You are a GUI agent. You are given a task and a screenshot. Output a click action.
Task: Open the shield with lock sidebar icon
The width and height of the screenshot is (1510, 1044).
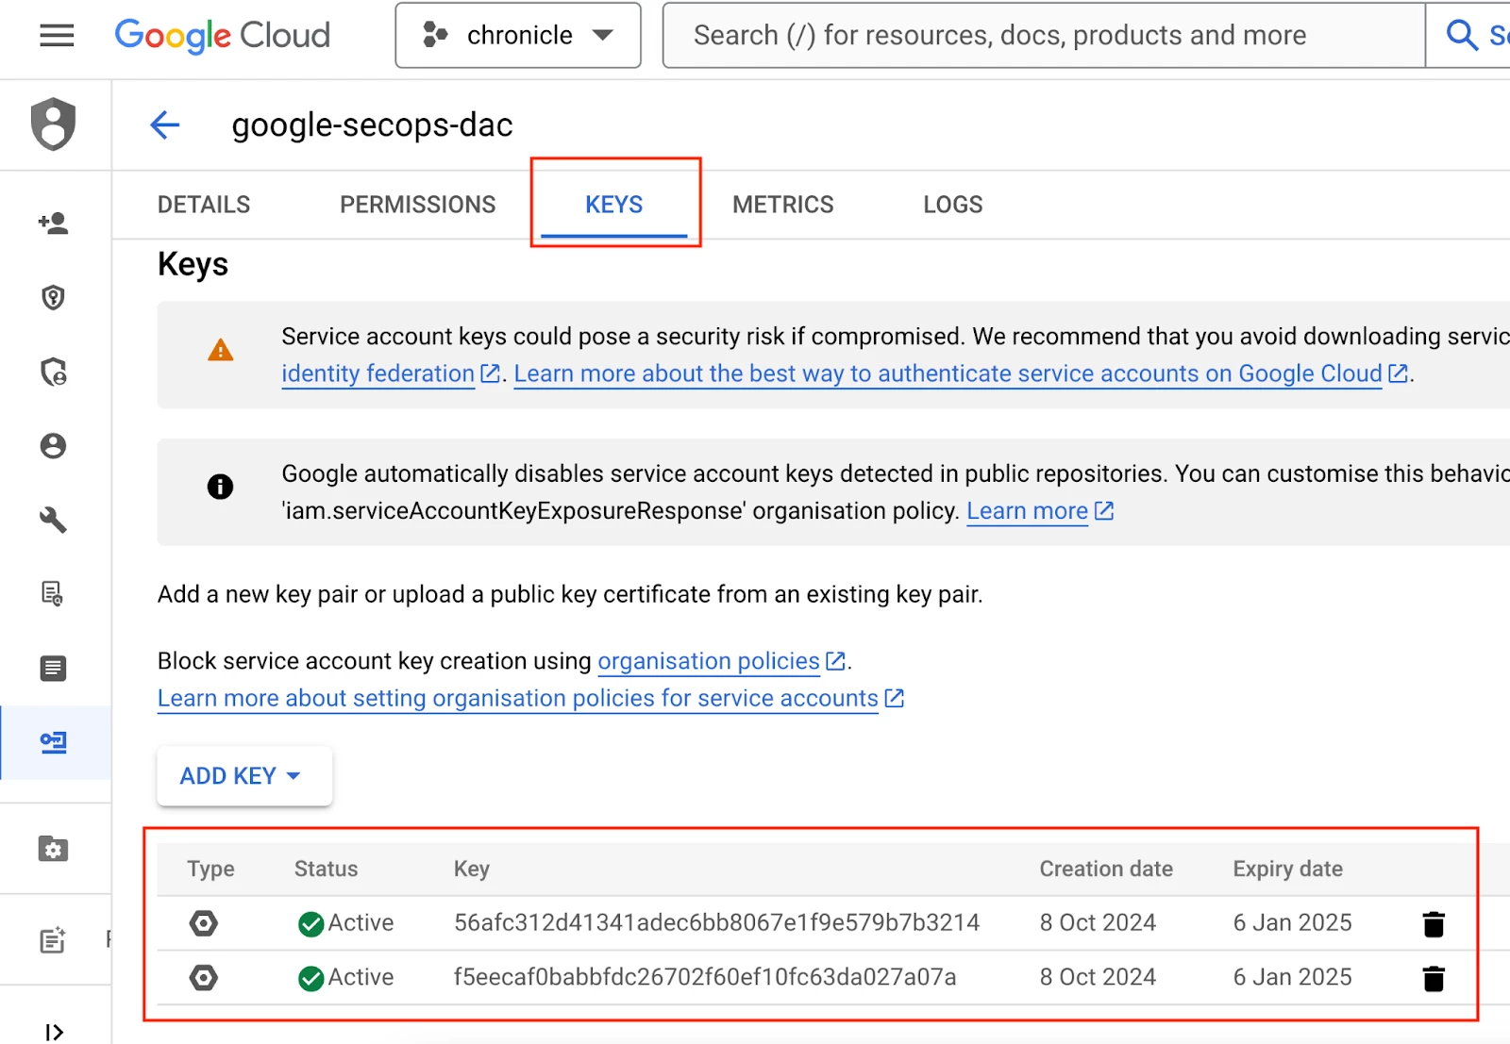[54, 373]
